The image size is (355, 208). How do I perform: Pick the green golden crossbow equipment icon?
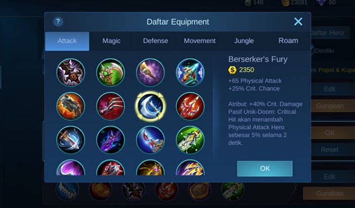click(x=190, y=140)
